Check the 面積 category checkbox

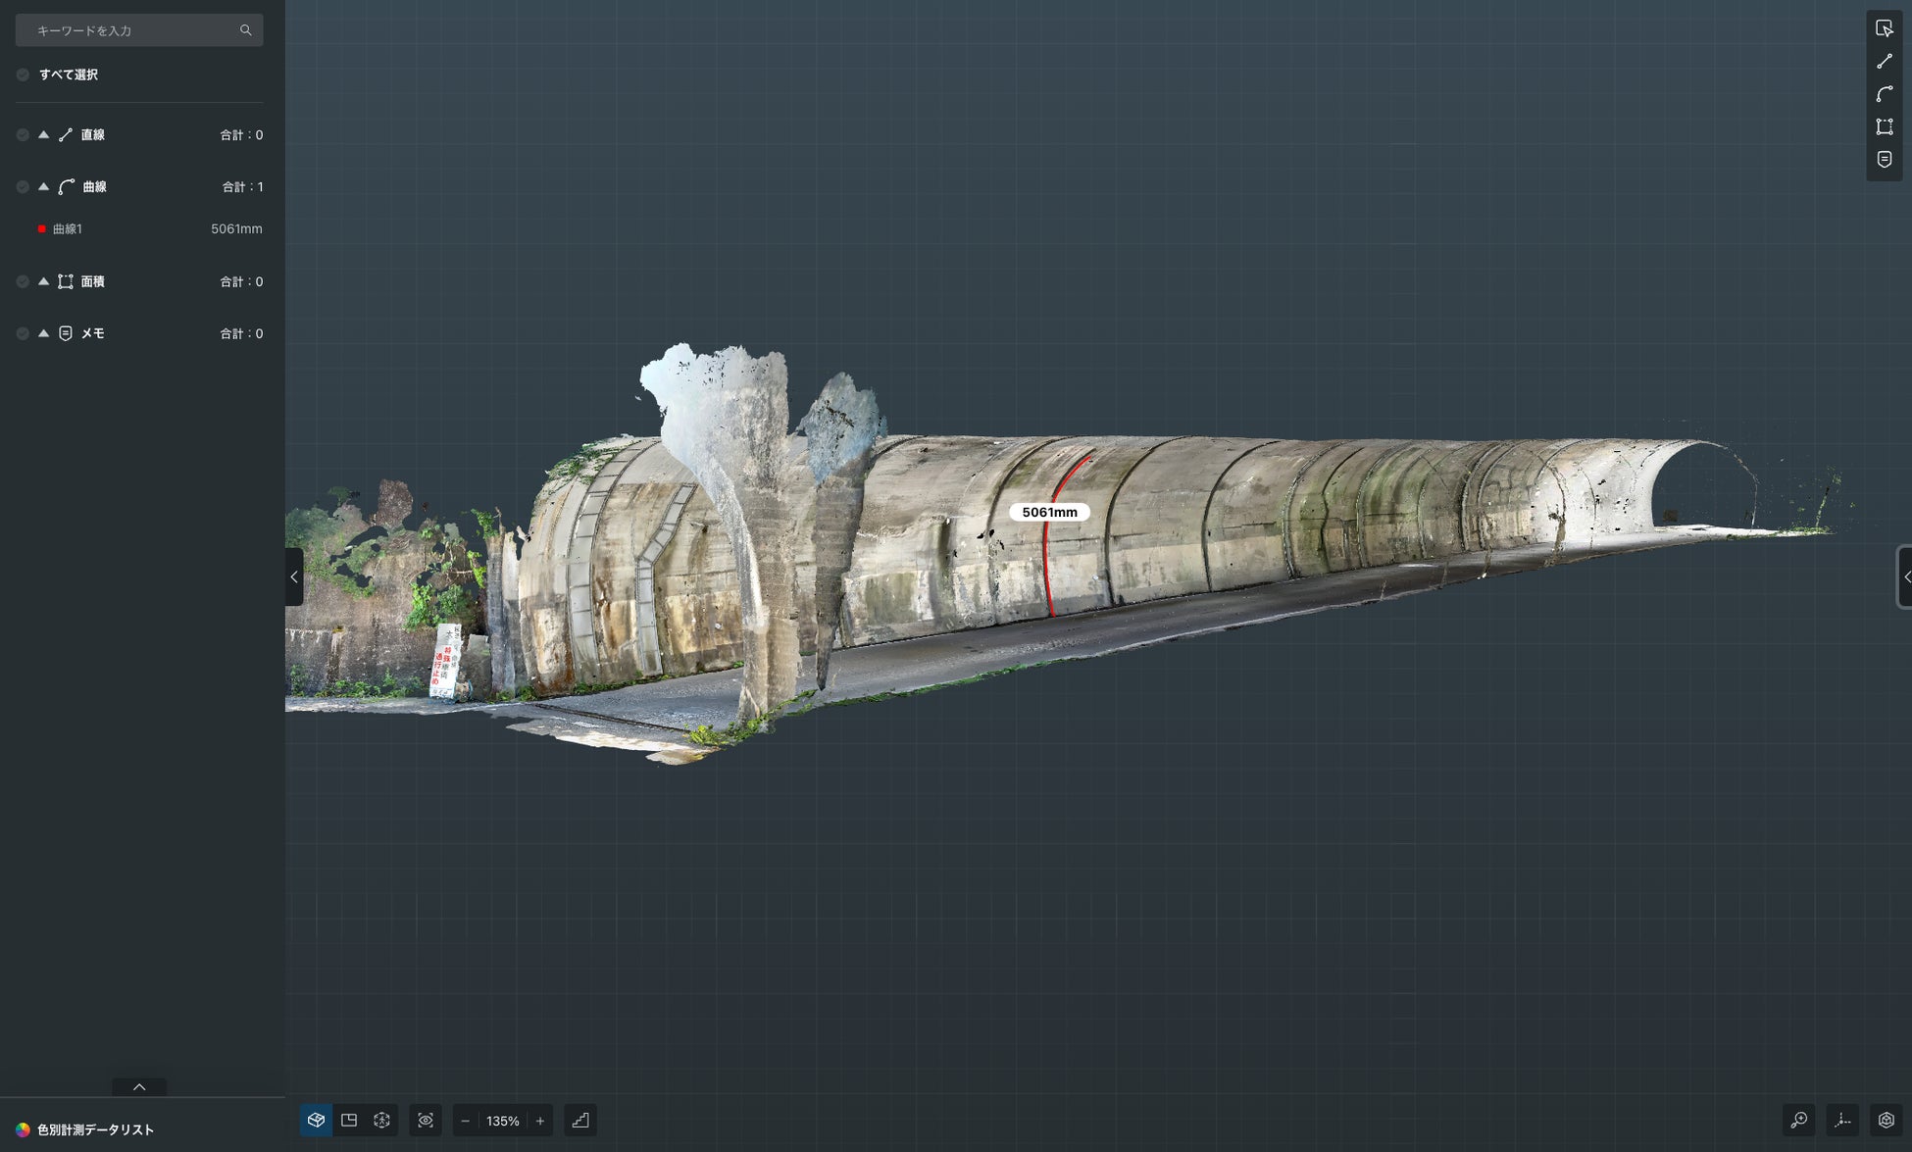[x=23, y=281]
